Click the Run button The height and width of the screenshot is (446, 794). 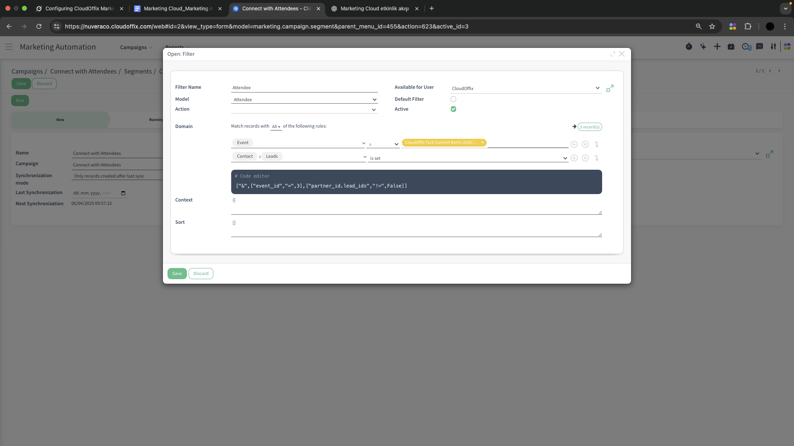(x=20, y=100)
